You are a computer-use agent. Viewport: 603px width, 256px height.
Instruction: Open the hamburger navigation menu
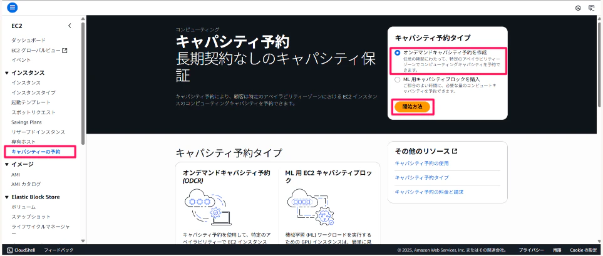12,7
